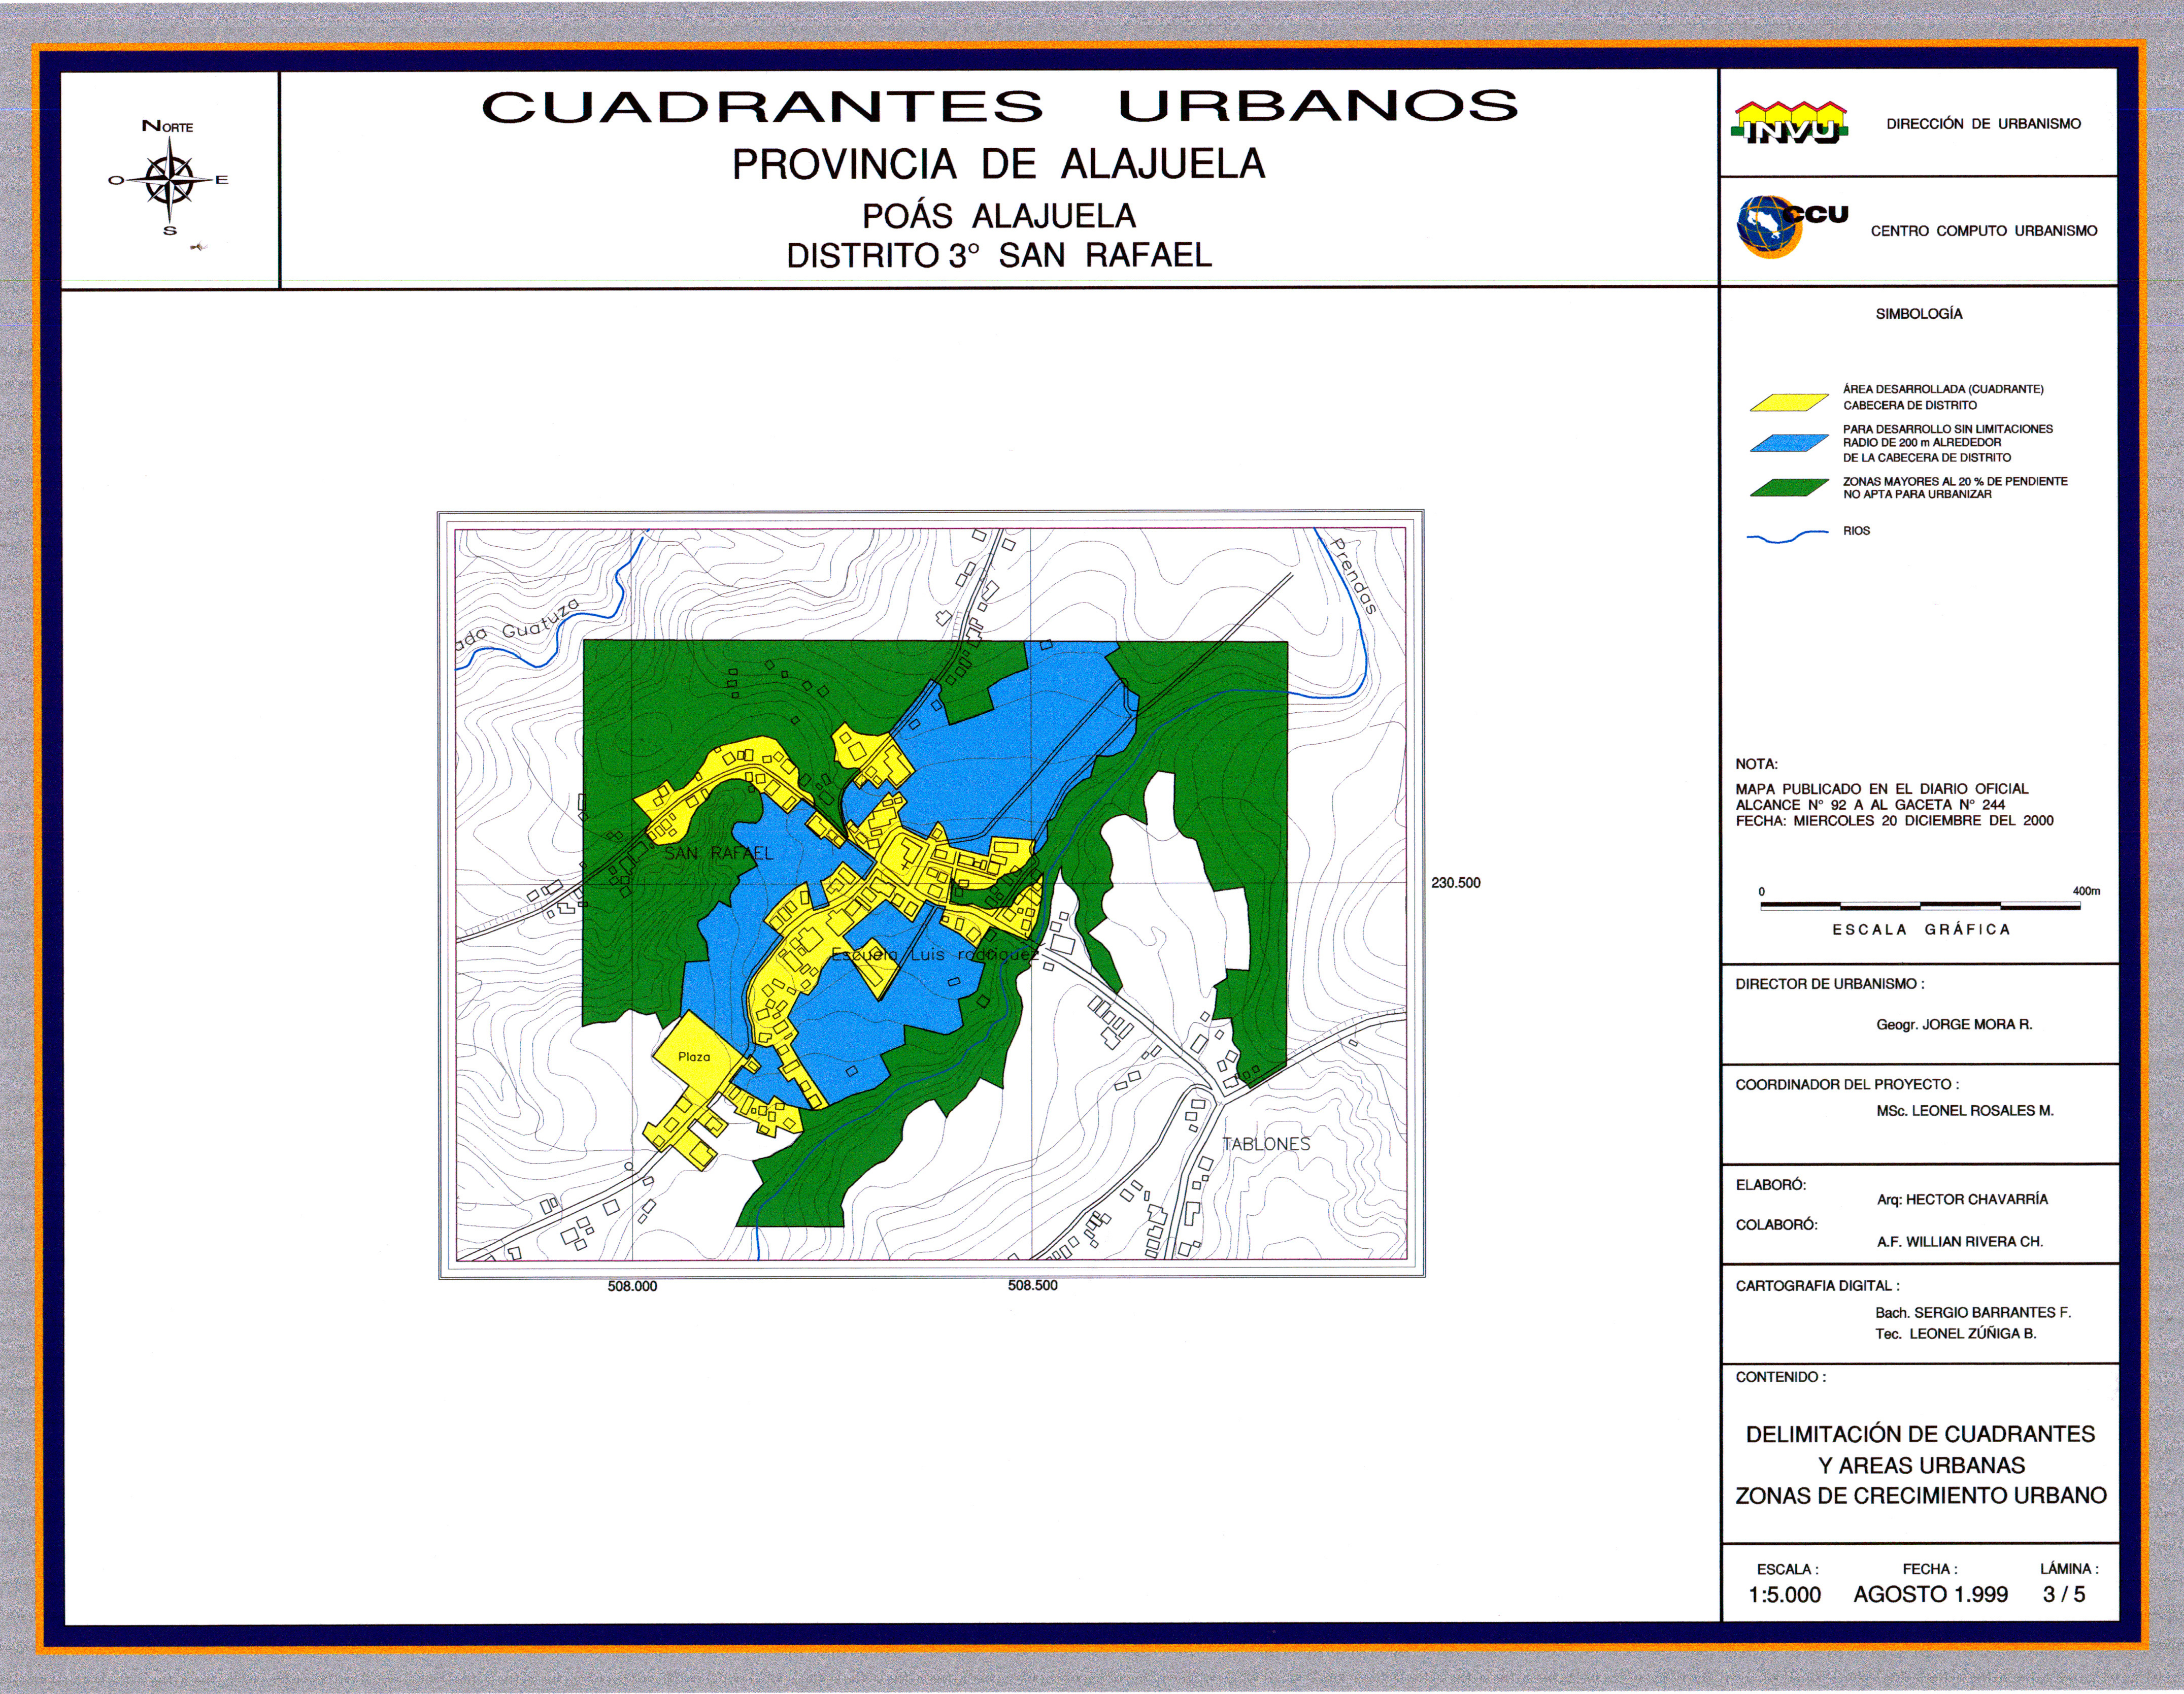
Task: Click 'CONTENIDO :' label
Action: [x=1781, y=1377]
